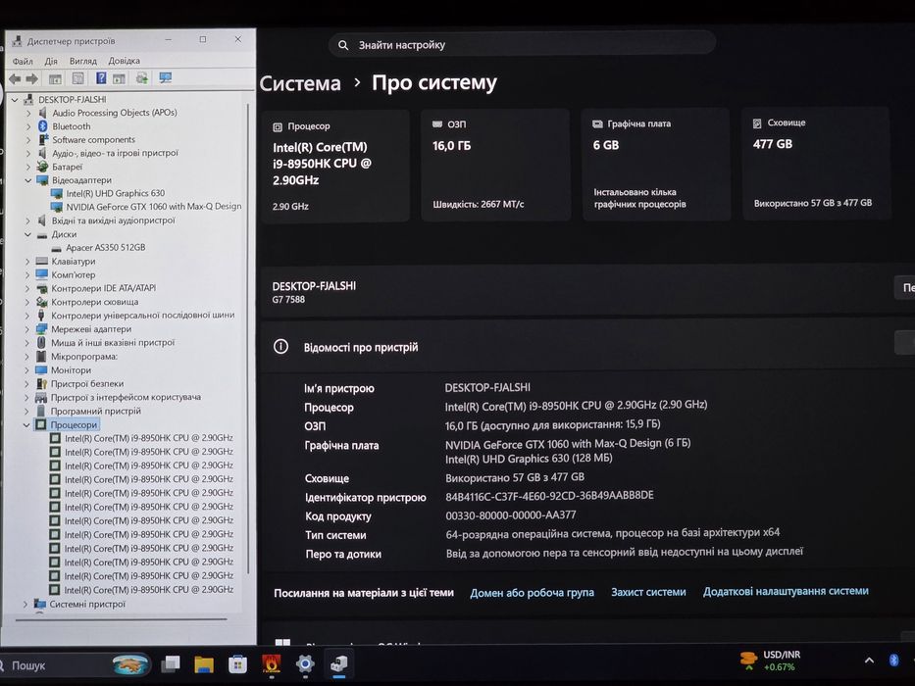Open the Вигляд menu

(82, 61)
